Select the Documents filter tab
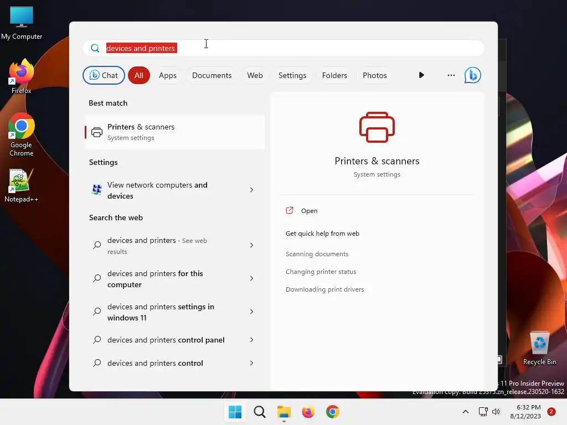This screenshot has height=425, width=567. (x=212, y=75)
